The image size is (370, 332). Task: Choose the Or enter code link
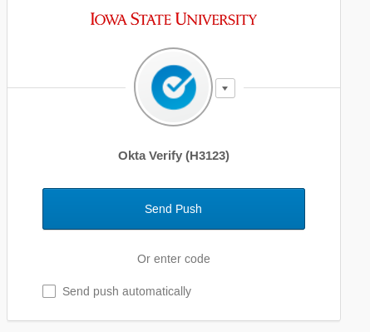174,259
